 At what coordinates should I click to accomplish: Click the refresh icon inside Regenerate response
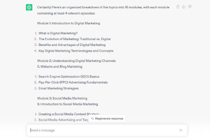pos(92,119)
